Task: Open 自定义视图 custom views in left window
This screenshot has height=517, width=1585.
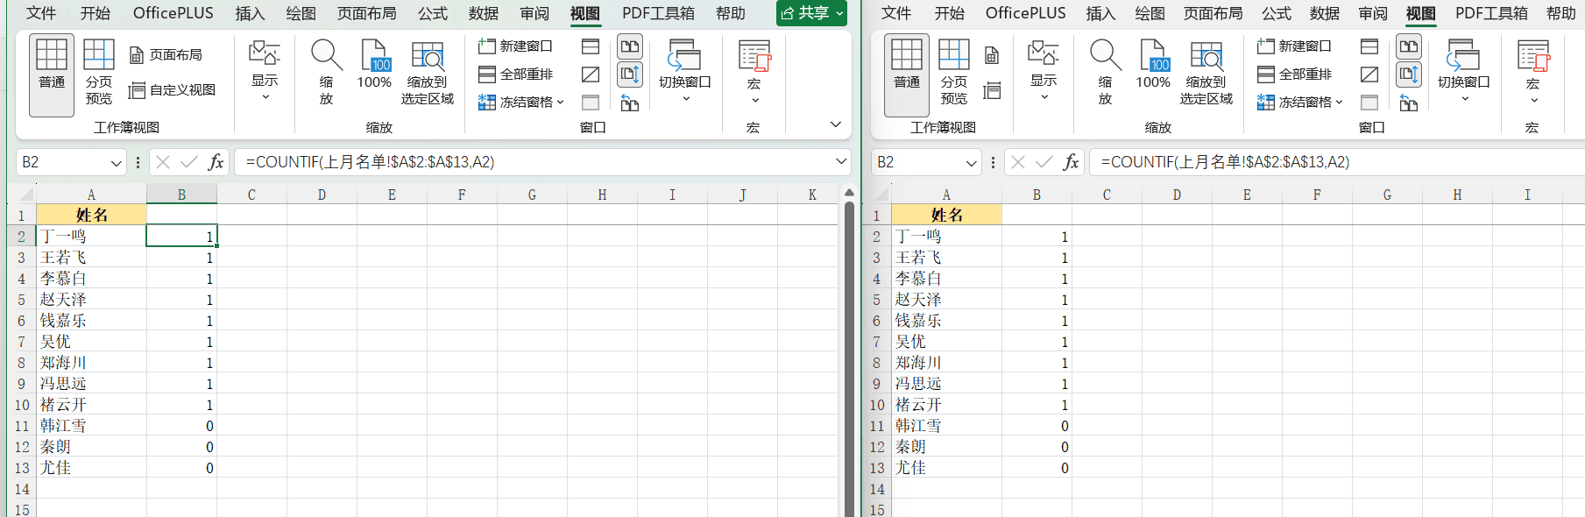Action: 172,90
